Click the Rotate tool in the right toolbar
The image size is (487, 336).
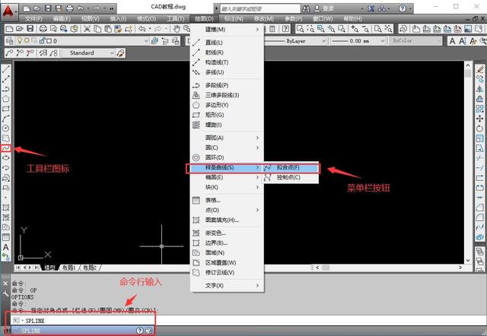[x=480, y=128]
